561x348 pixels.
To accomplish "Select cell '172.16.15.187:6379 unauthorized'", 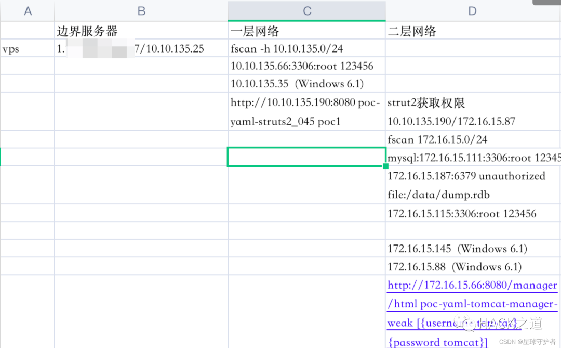I will click(x=473, y=185).
